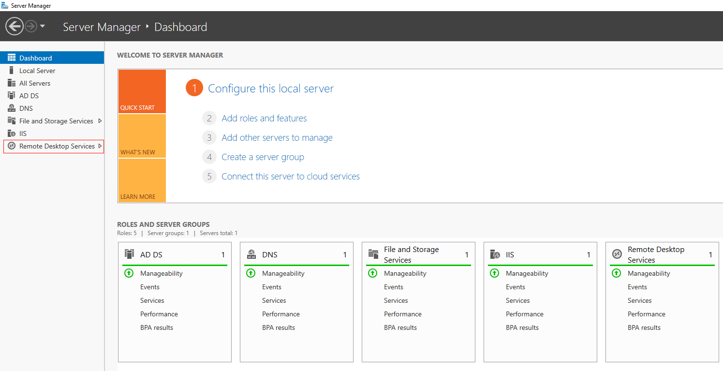This screenshot has width=723, height=371.
Task: Click green Manageability icon in DNS tile
Action: pyautogui.click(x=251, y=273)
